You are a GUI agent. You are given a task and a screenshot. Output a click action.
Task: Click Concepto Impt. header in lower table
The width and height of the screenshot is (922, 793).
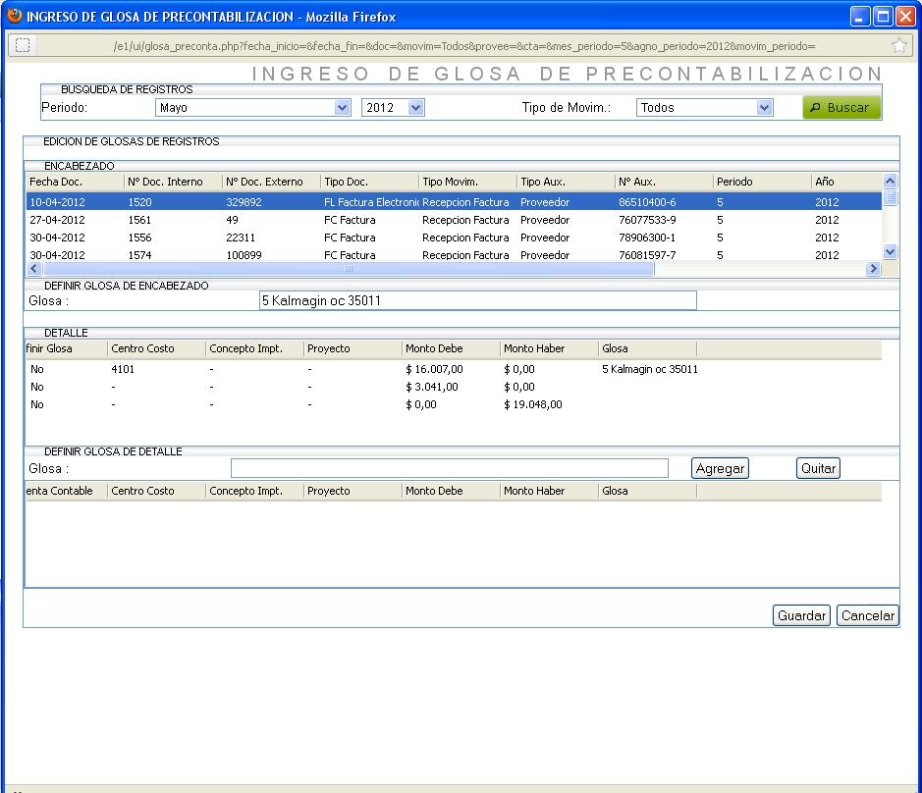254,491
